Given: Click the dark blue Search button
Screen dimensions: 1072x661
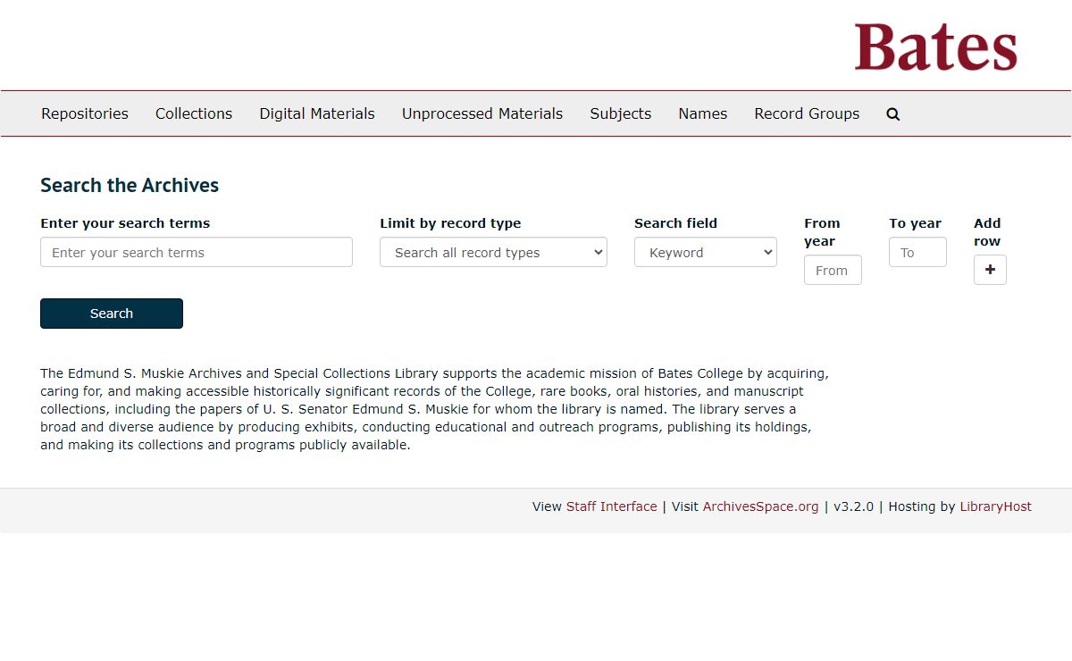Looking at the screenshot, I should (112, 314).
